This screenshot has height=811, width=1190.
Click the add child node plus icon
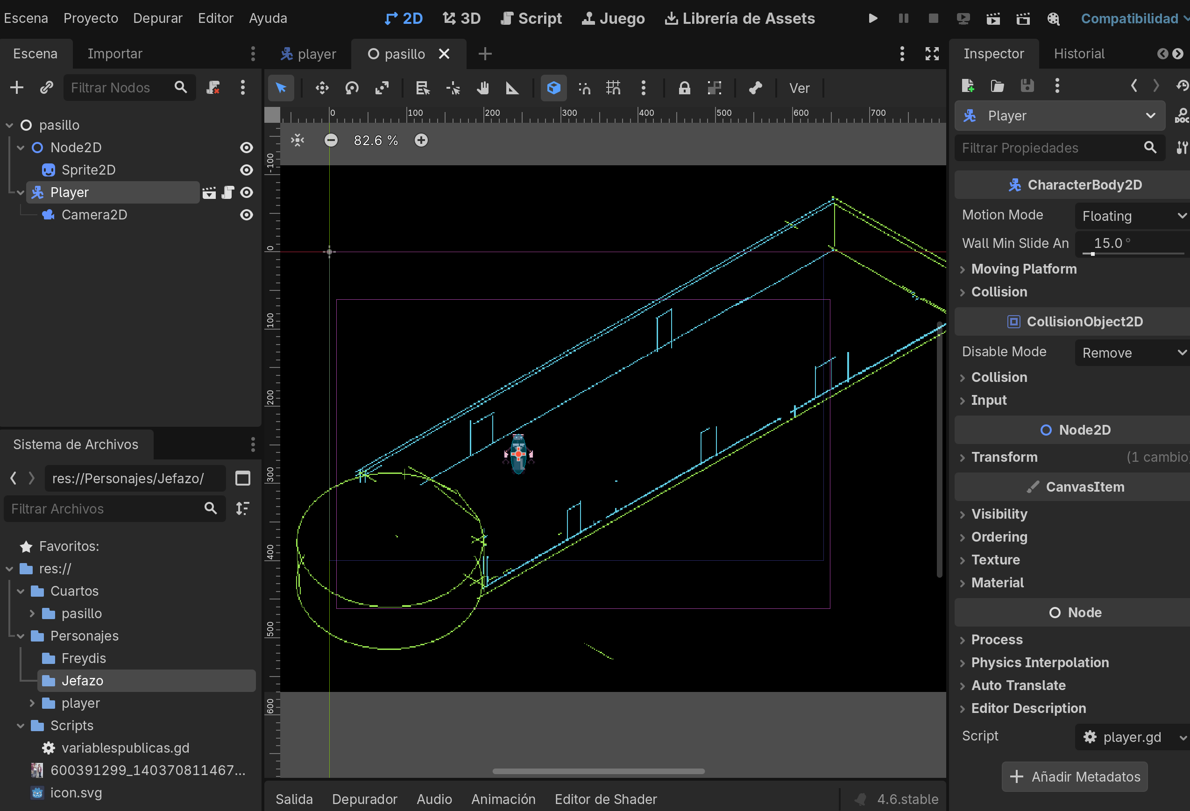pos(17,88)
